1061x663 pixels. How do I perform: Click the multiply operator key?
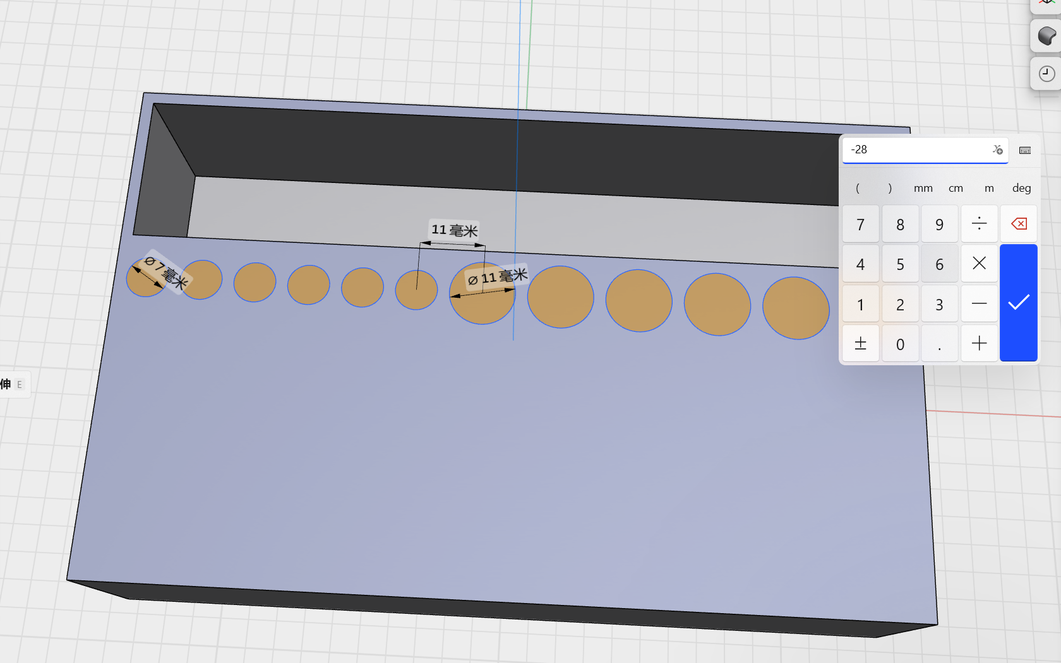click(x=979, y=264)
